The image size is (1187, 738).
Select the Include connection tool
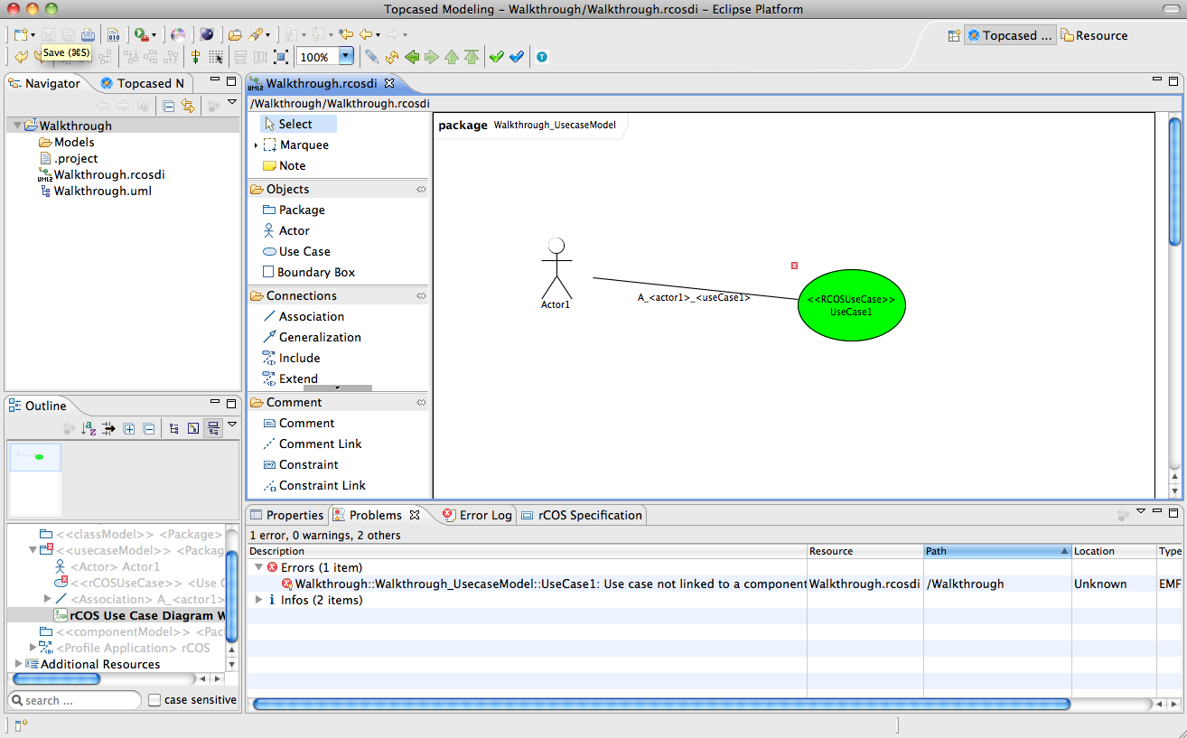coord(291,358)
